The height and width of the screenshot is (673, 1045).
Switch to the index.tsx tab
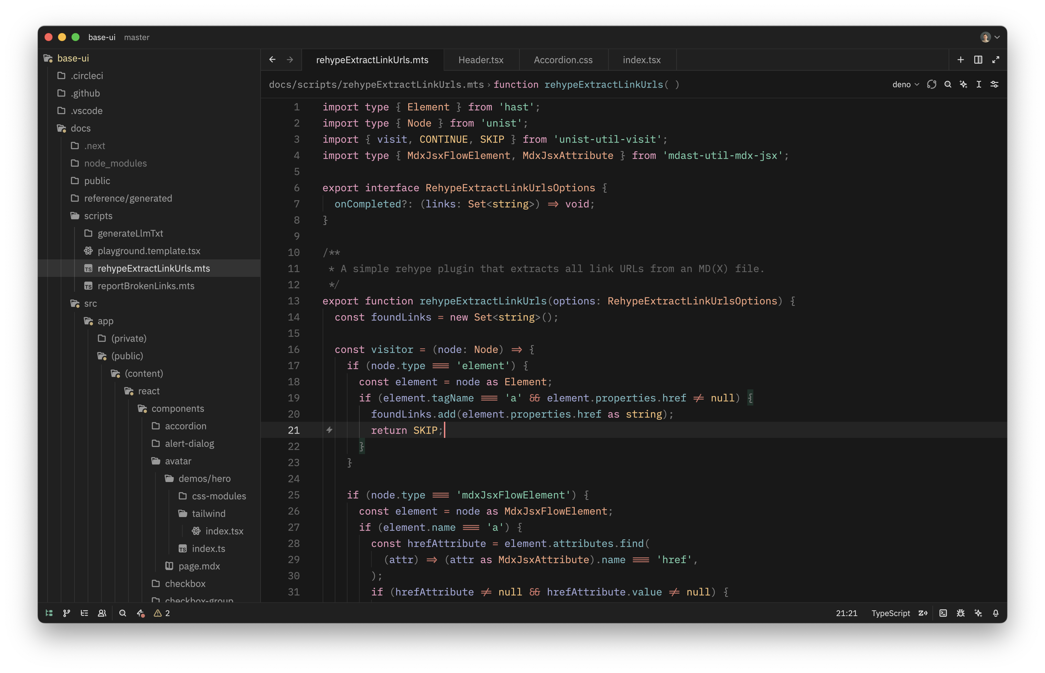[641, 60]
